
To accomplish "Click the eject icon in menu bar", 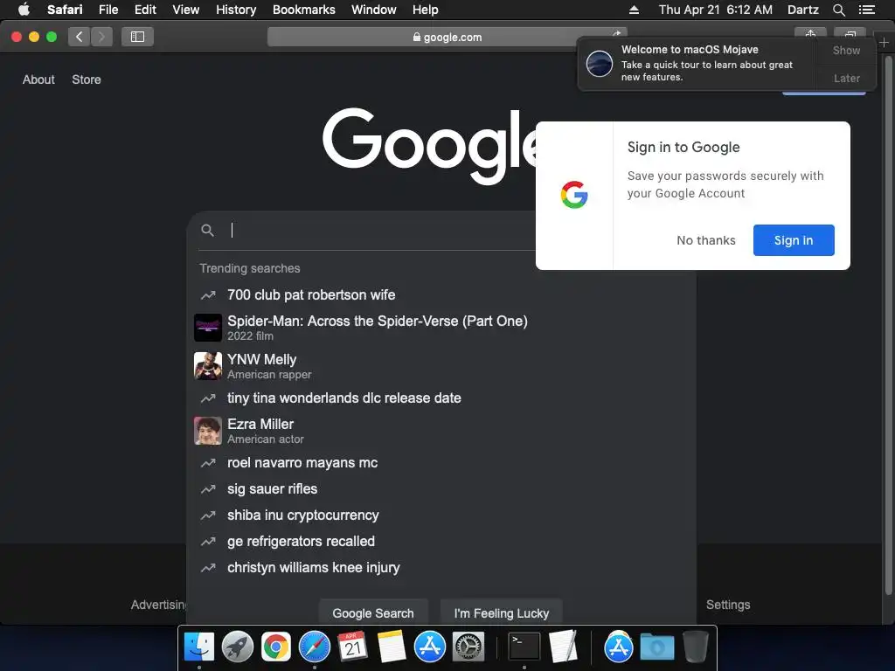I will 635,10.
